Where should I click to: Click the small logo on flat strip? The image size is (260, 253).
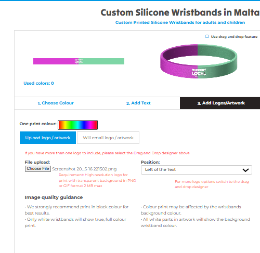[x=79, y=61]
